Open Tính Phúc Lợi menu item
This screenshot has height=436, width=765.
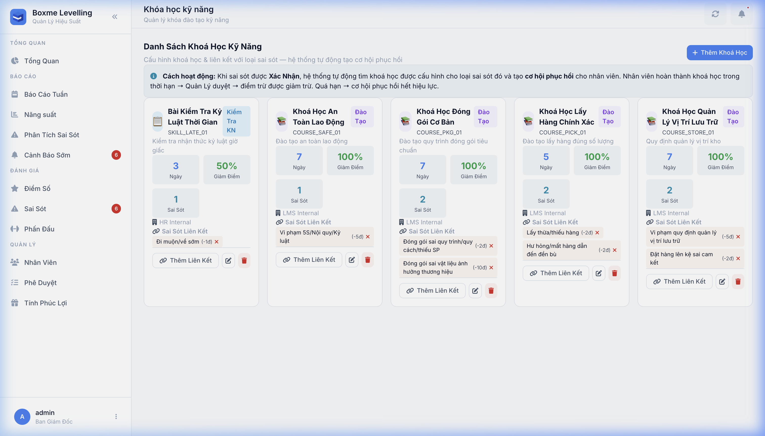click(46, 303)
